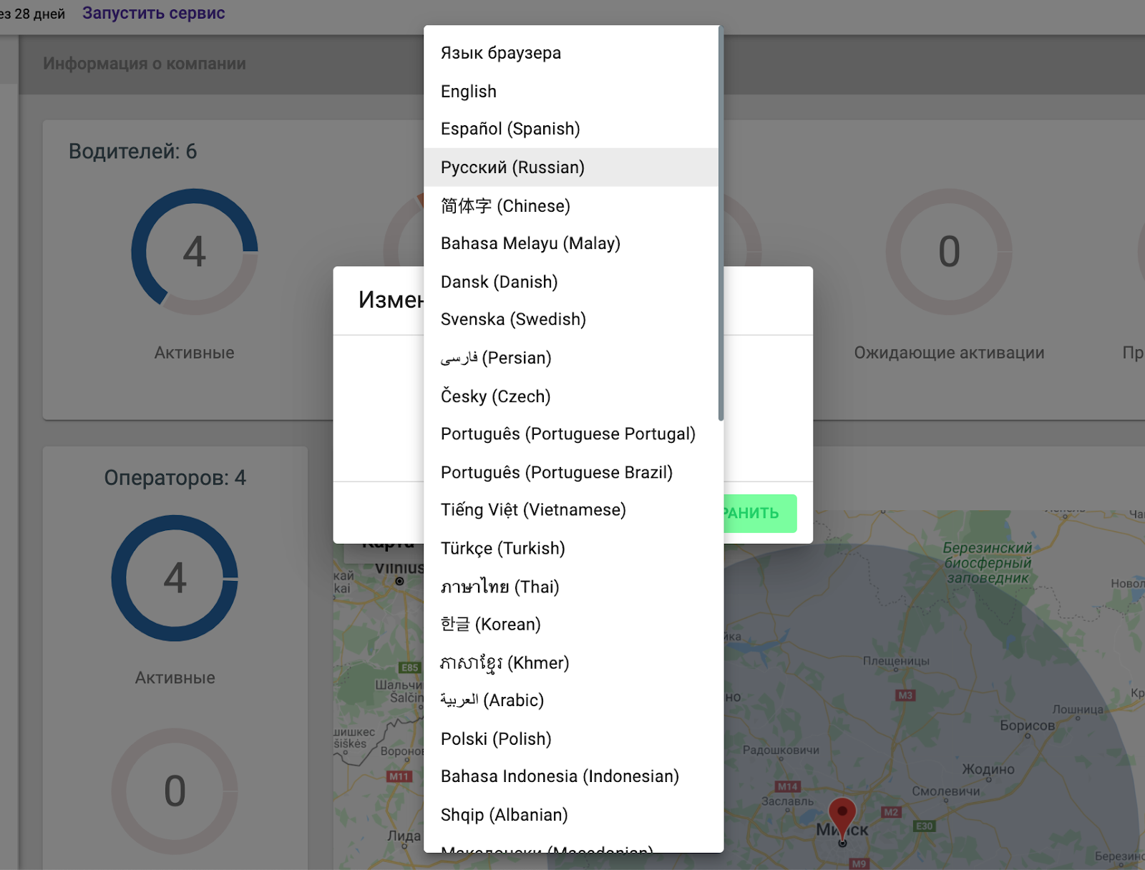Click the 'Информация о компании' header text

tap(145, 64)
